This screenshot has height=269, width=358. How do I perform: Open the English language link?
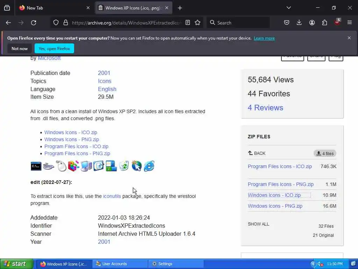tap(107, 89)
